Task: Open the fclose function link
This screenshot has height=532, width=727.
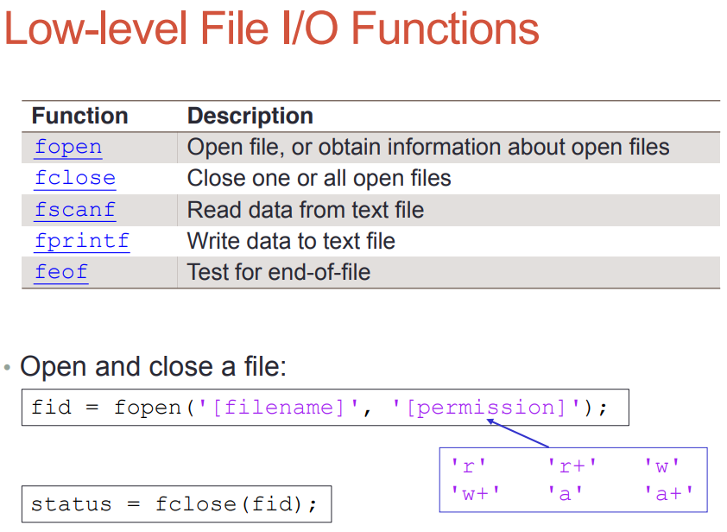Action: [x=75, y=179]
